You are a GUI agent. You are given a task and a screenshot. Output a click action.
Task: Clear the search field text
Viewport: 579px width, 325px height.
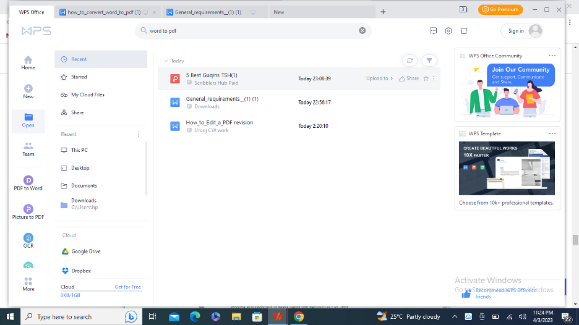[362, 31]
